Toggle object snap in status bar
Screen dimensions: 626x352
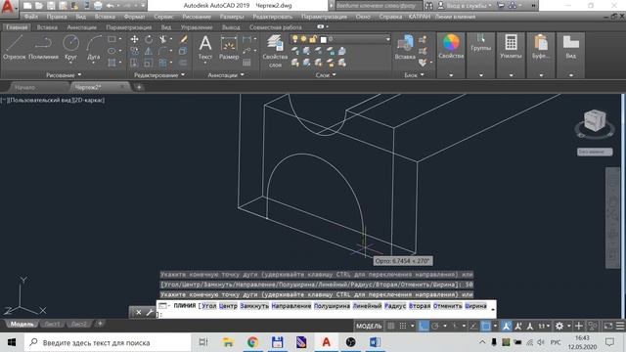[x=486, y=326]
